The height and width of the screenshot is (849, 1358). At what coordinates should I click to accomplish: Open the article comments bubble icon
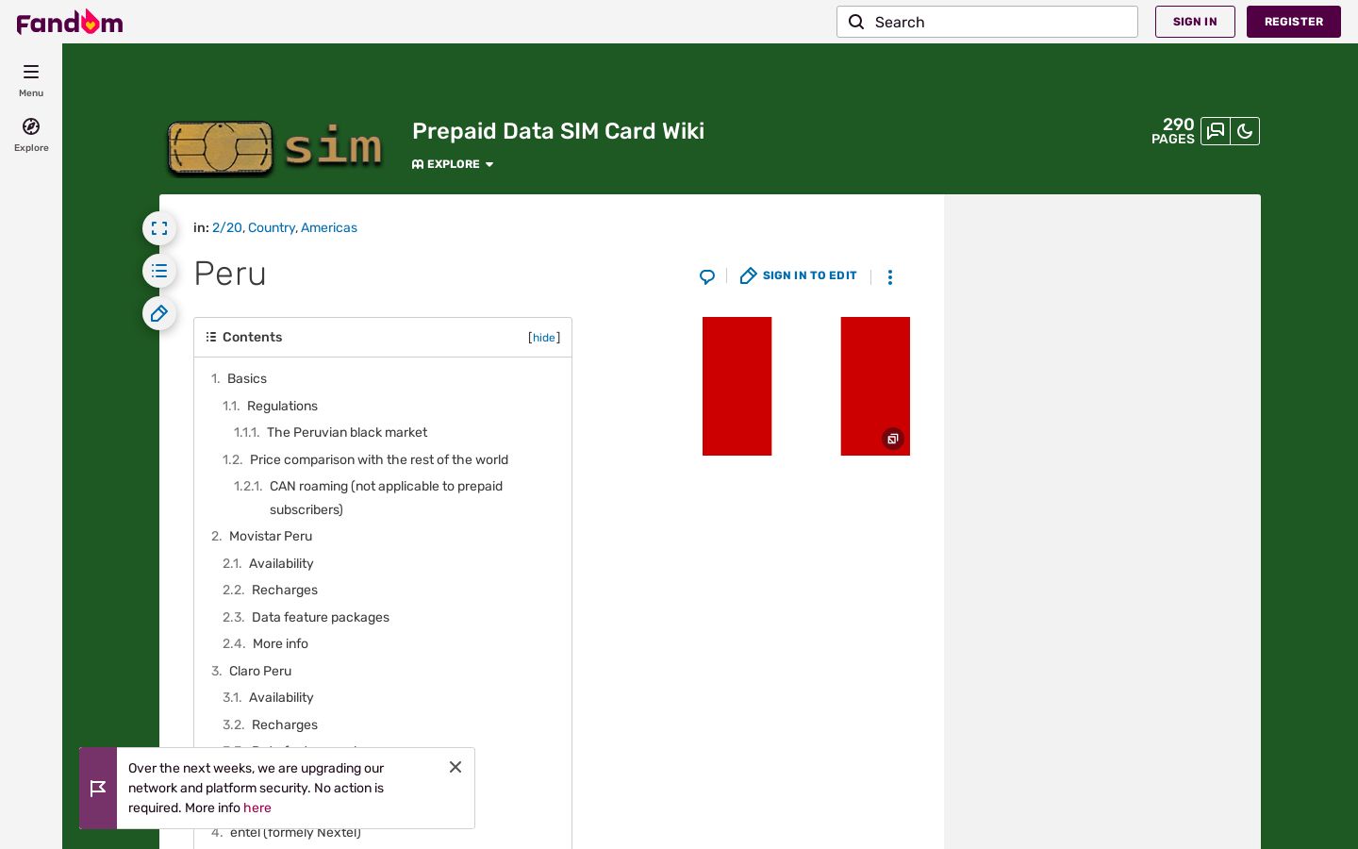[x=707, y=276]
